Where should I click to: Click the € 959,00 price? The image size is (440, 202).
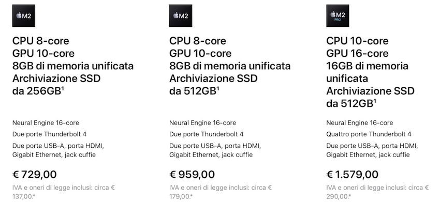tap(192, 174)
